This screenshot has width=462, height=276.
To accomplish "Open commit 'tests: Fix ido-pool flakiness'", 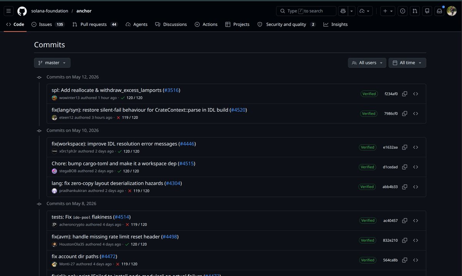I will 82,217.
